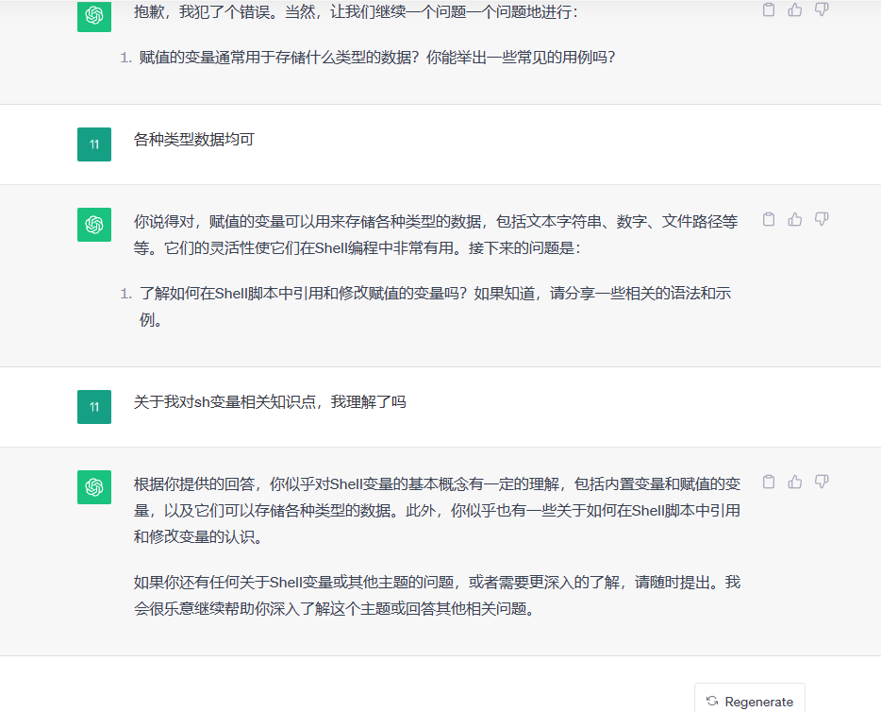
Task: Click the user message 各种类型数据均可
Action: [194, 140]
